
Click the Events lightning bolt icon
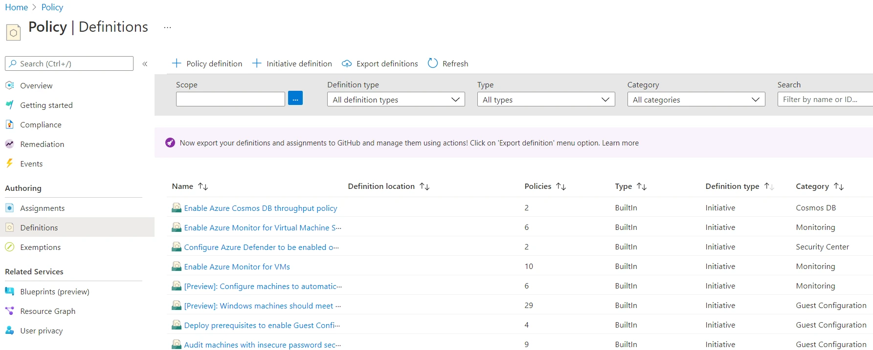point(9,164)
